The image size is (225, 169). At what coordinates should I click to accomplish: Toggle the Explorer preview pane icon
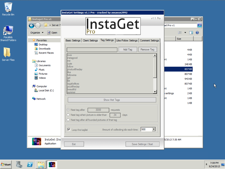[x=191, y=33]
